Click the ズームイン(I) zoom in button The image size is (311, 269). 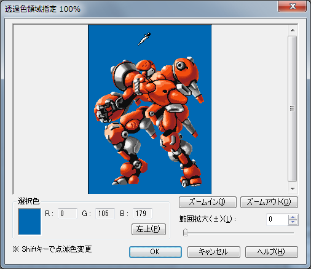click(x=208, y=203)
